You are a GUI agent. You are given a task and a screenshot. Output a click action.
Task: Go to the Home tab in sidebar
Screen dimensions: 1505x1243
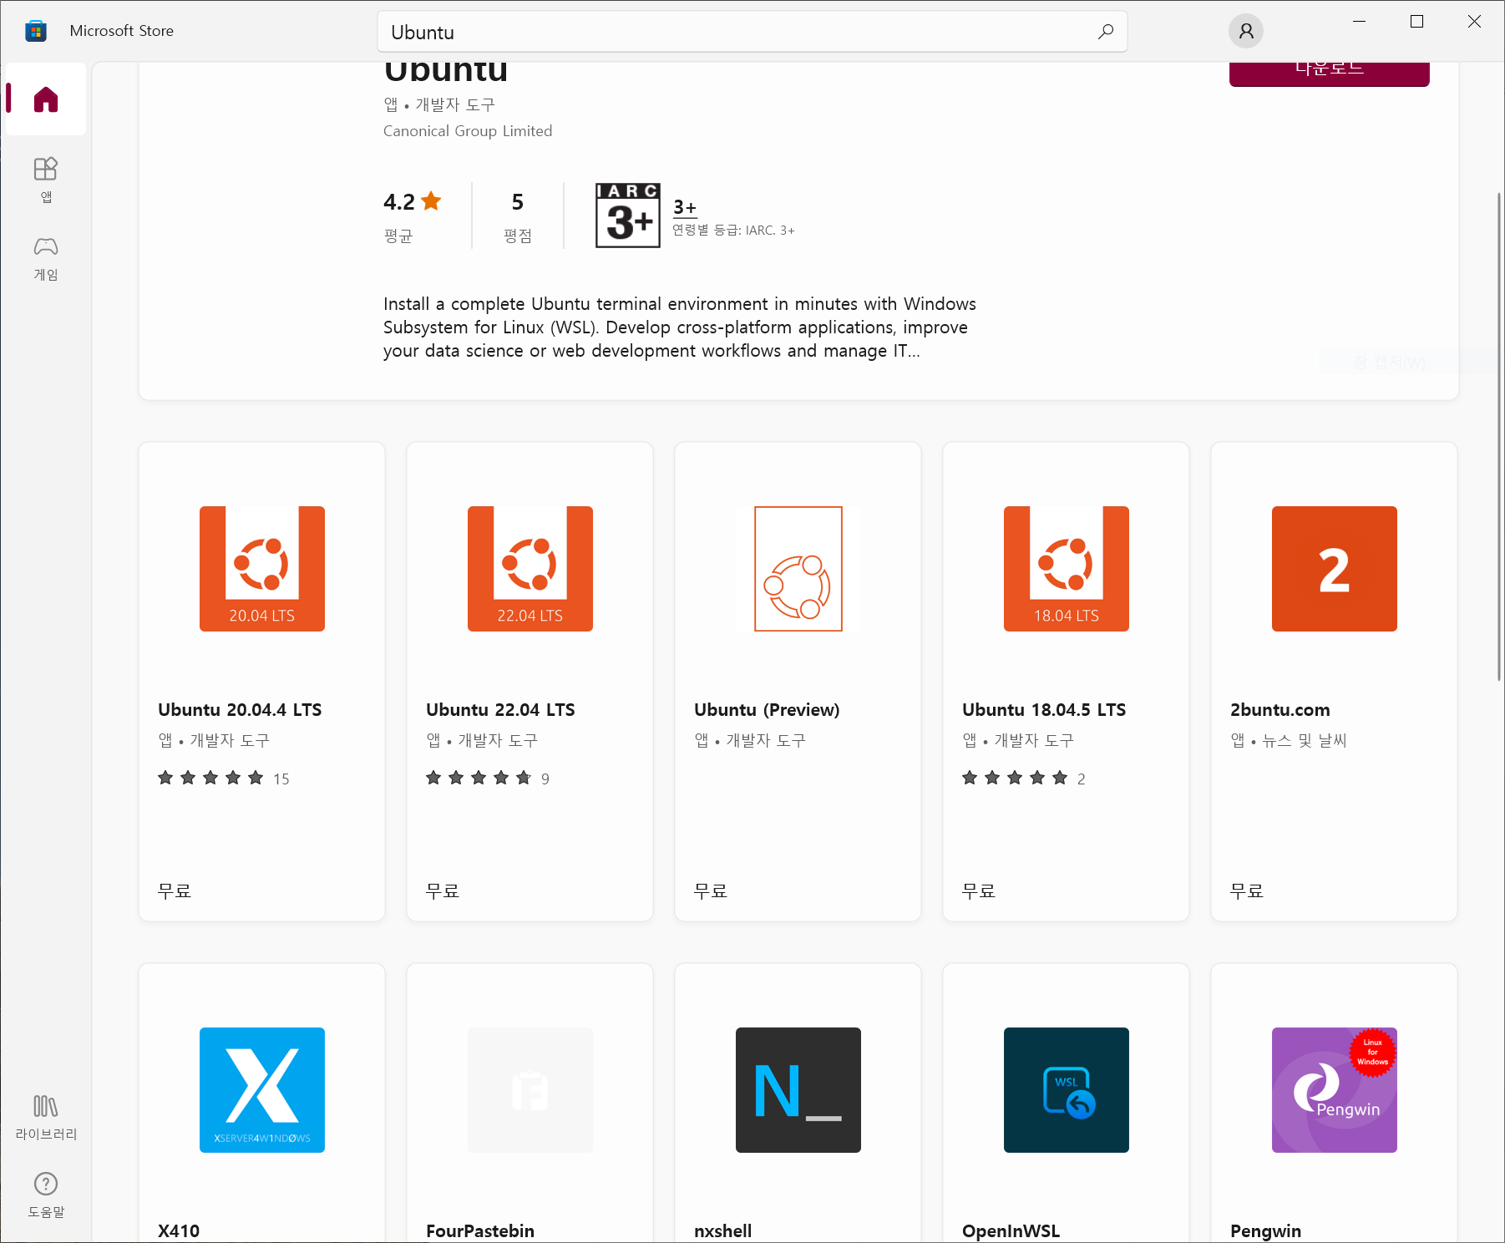[46, 99]
